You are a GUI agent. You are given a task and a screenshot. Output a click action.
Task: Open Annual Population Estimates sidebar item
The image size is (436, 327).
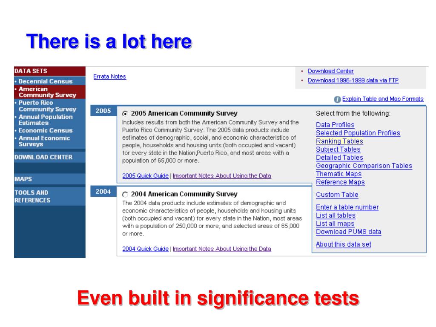(46, 120)
